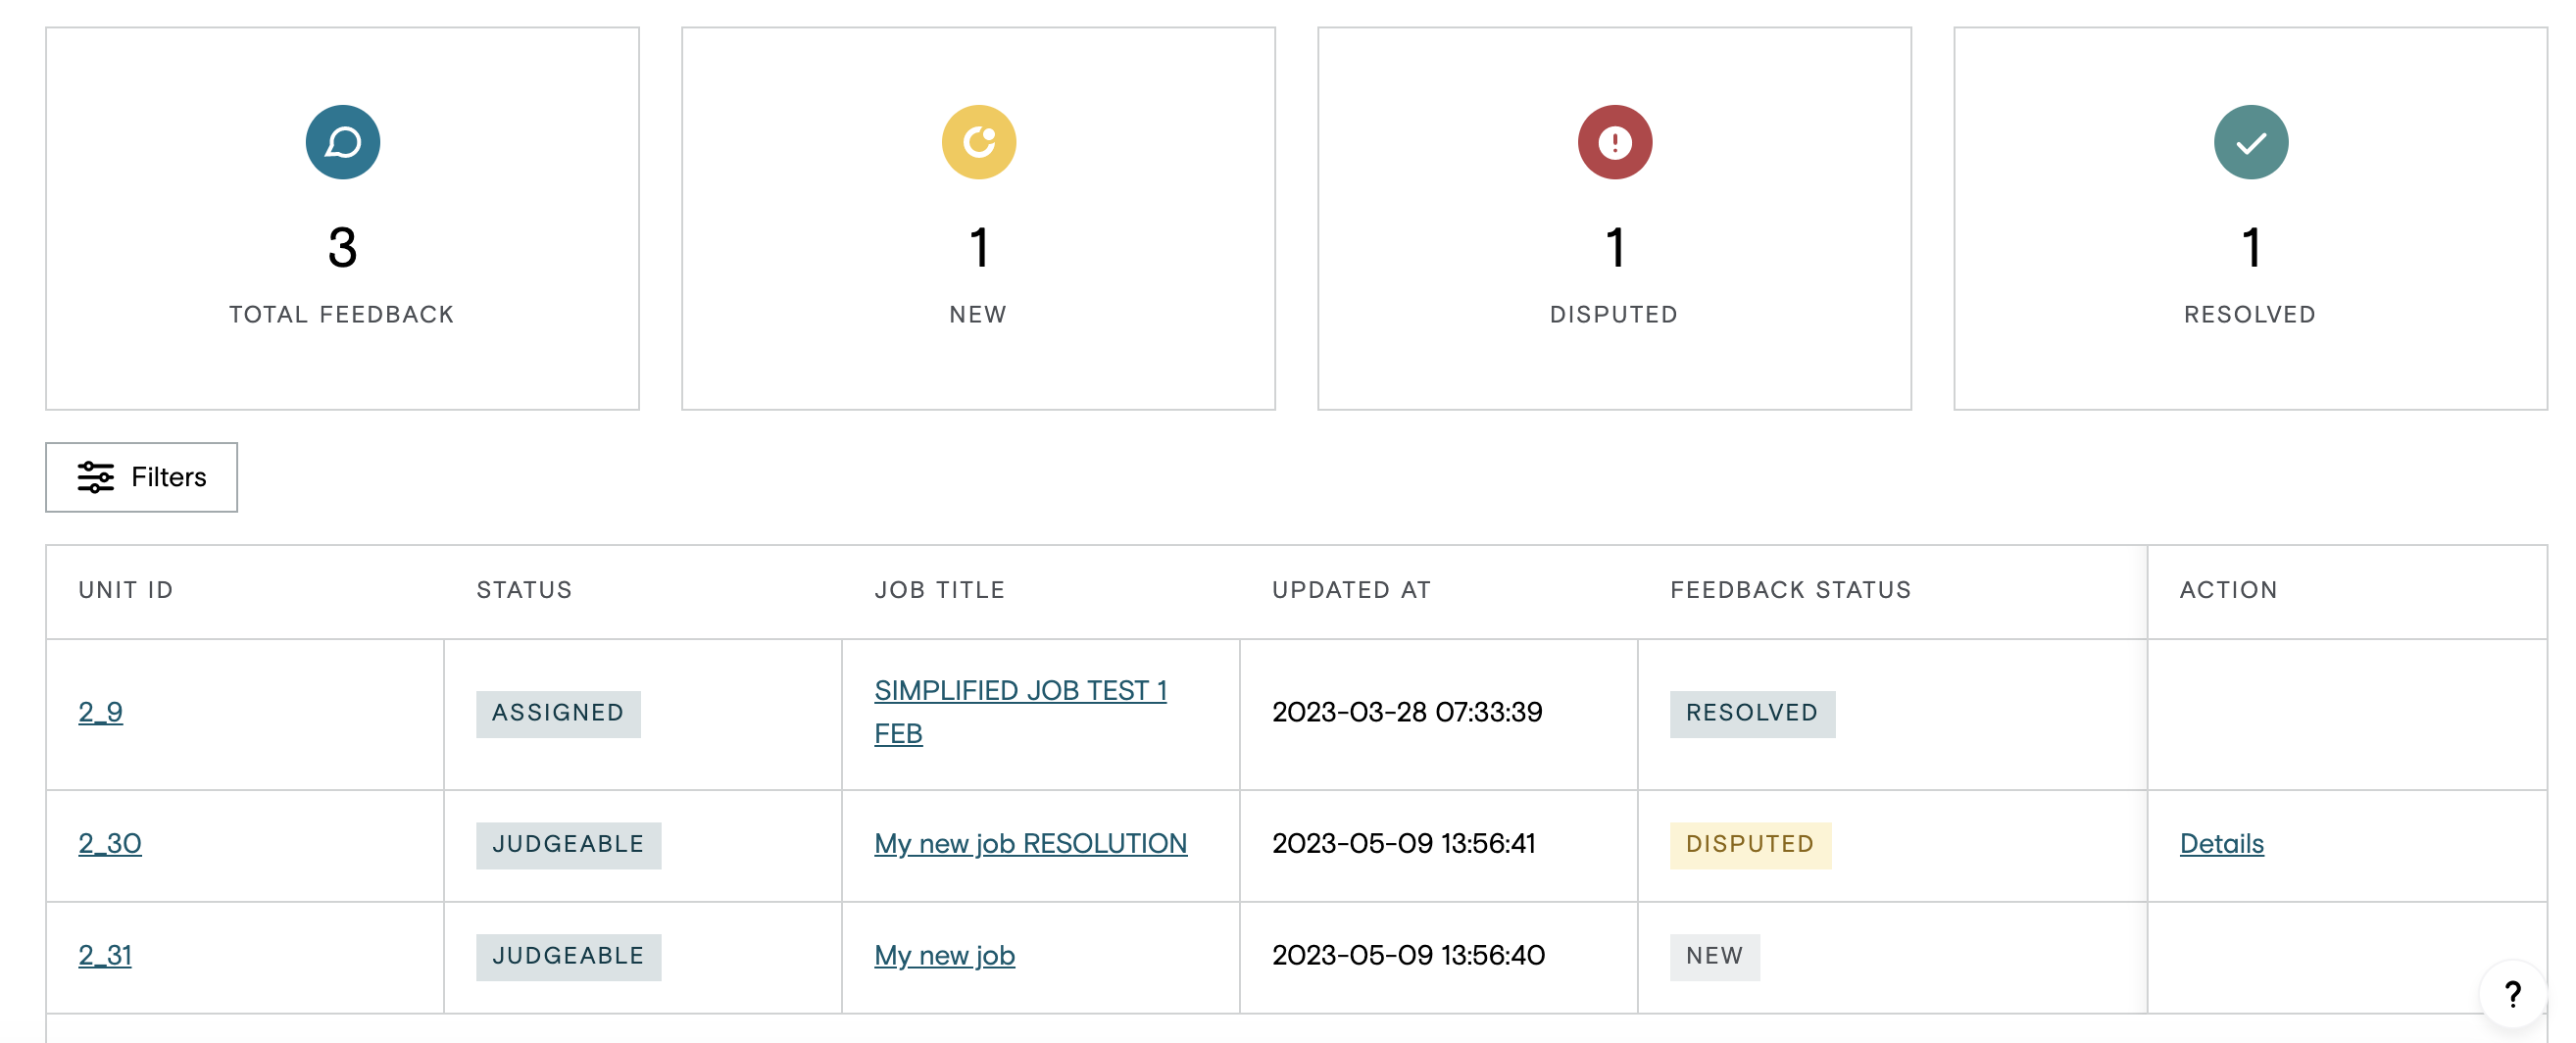Open unit 2_31 link
2576x1043 pixels.
tap(105, 955)
